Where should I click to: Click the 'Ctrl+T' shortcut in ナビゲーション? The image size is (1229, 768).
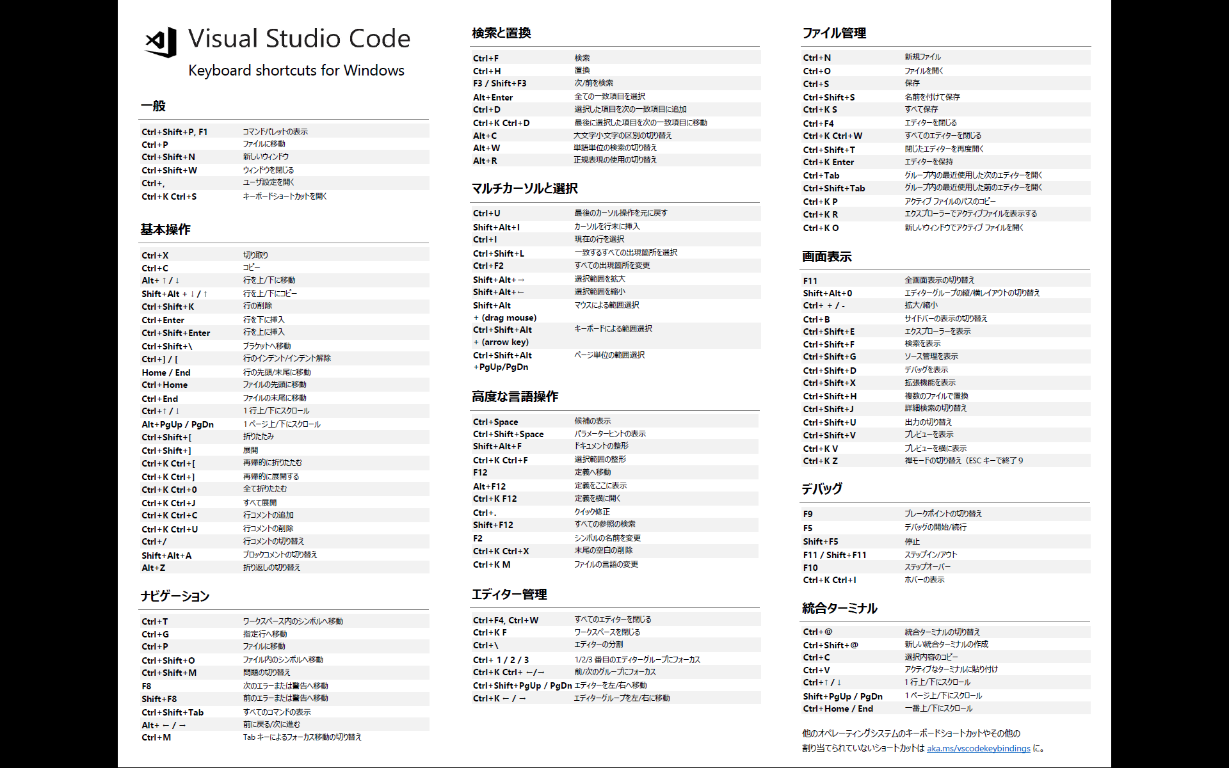point(155,621)
